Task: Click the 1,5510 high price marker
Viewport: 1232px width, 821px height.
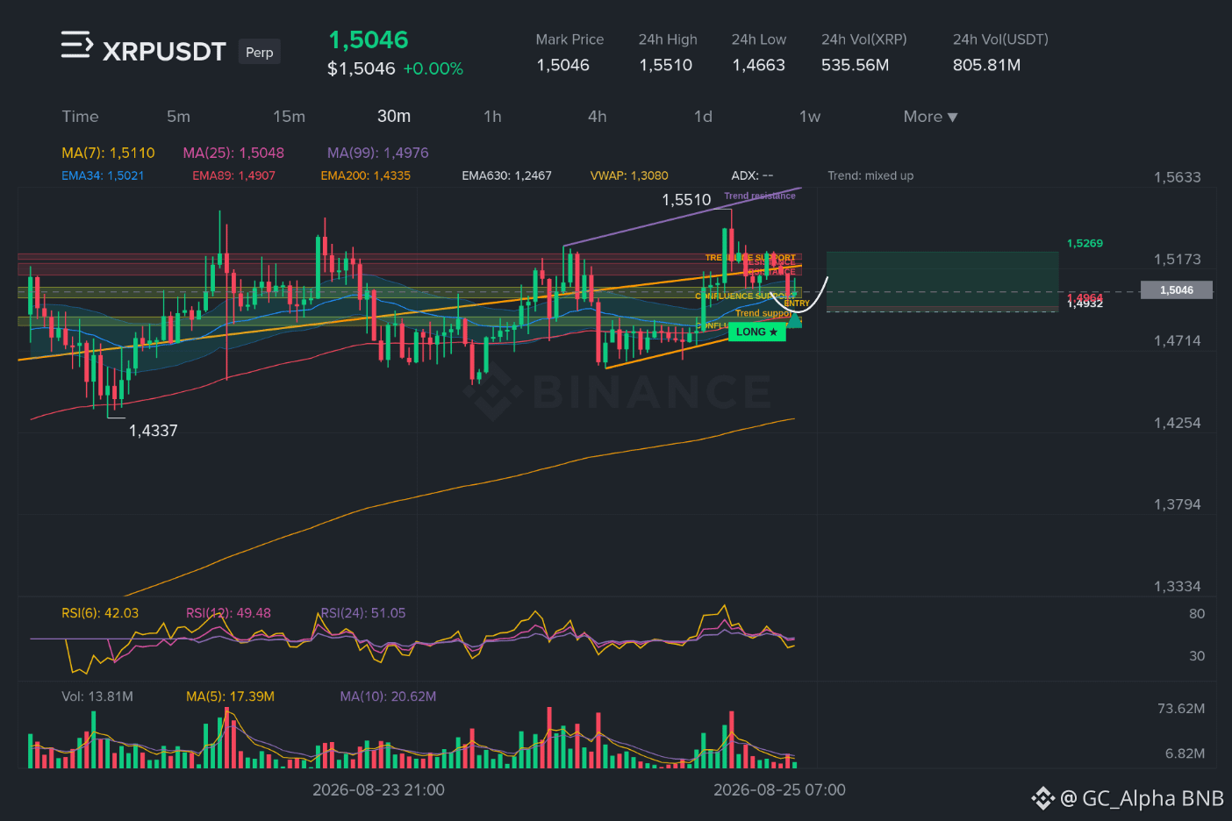Action: [x=686, y=200]
